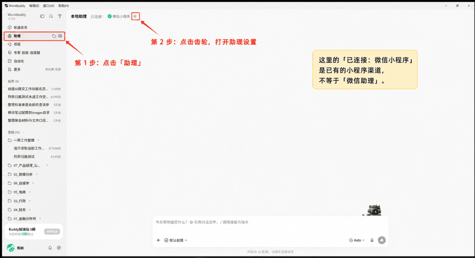Image resolution: width=475 pixels, height=258 pixels.
Task: Click the folder icon of 一周工作整理
Action: point(10,140)
